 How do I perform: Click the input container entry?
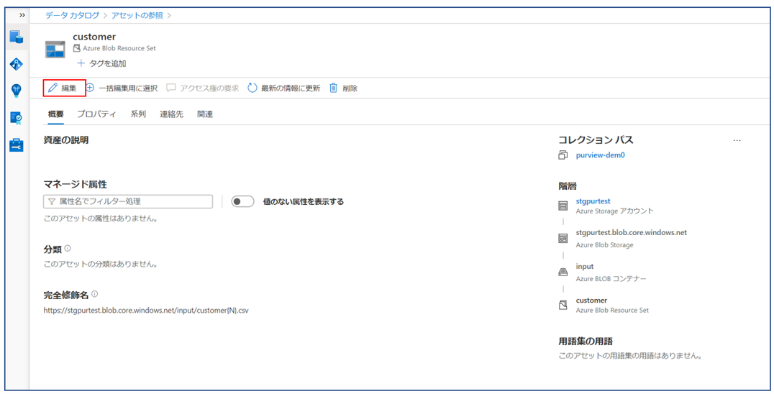point(584,266)
